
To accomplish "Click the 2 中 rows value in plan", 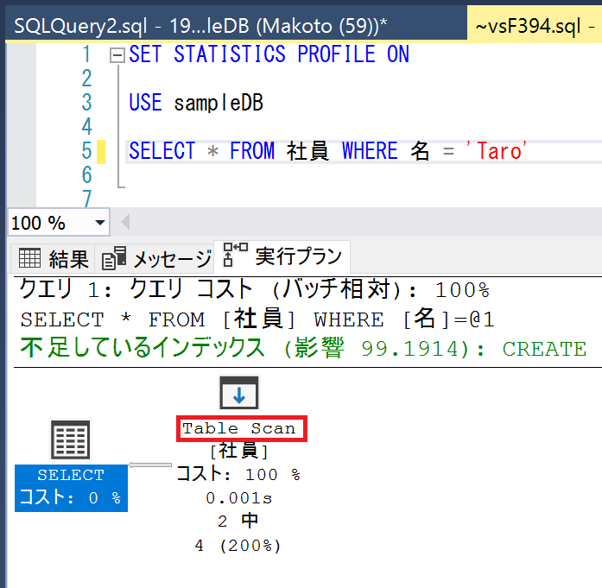I will (x=238, y=522).
